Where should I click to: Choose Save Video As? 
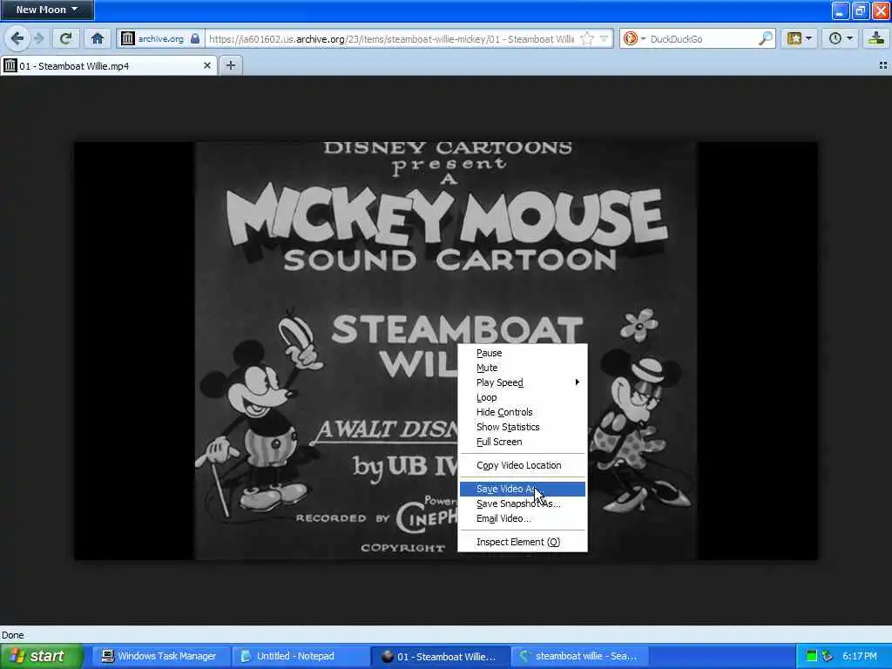pyautogui.click(x=523, y=489)
